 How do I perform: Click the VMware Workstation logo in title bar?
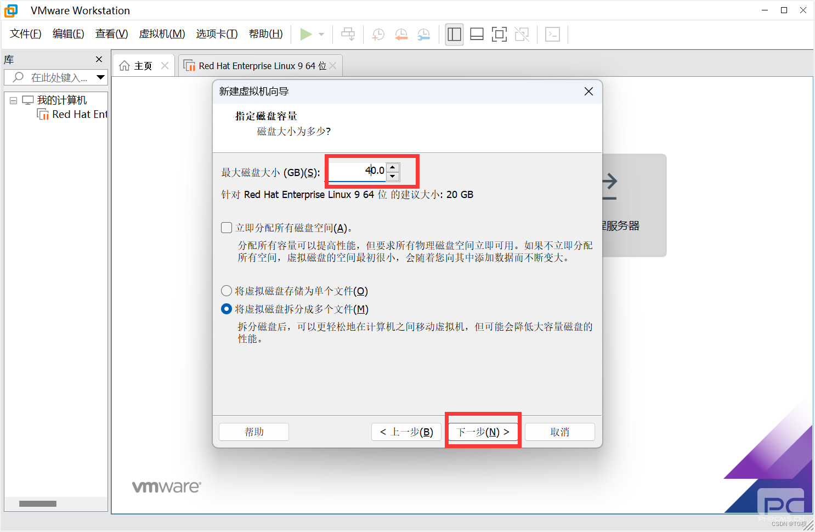(x=11, y=10)
